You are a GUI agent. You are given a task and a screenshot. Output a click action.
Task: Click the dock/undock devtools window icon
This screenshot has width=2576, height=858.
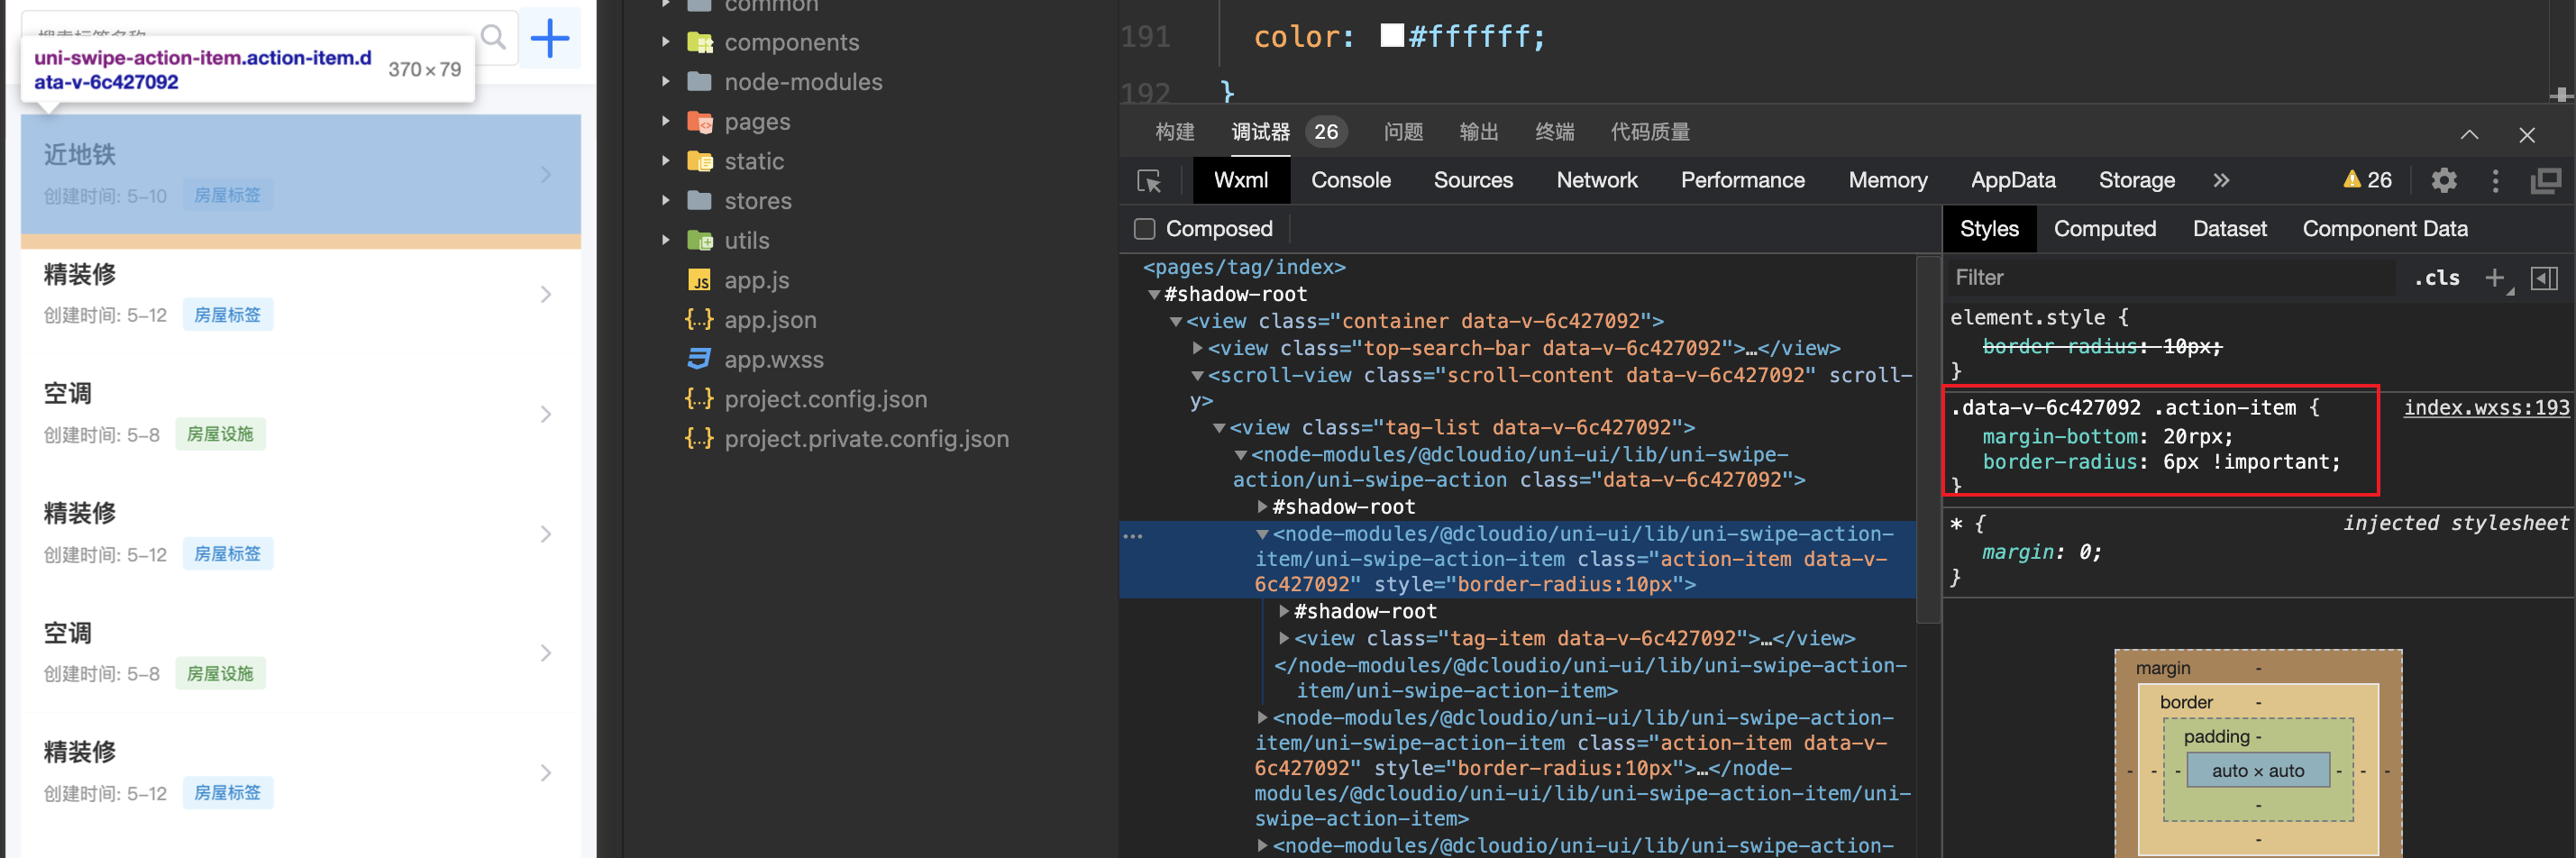[2545, 181]
